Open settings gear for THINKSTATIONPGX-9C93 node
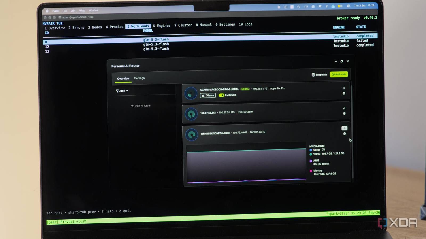This screenshot has width=426, height=239. pyautogui.click(x=344, y=134)
